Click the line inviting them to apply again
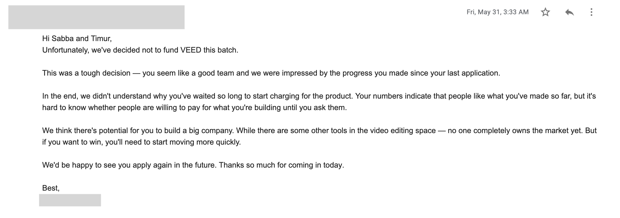The width and height of the screenshot is (620, 218). click(x=193, y=164)
